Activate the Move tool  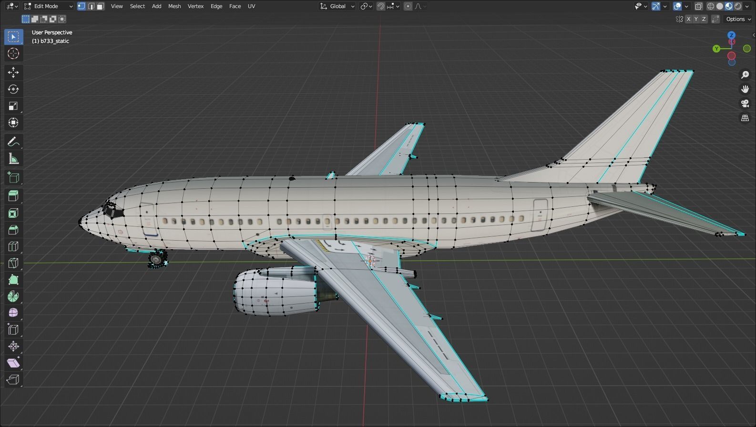click(13, 72)
